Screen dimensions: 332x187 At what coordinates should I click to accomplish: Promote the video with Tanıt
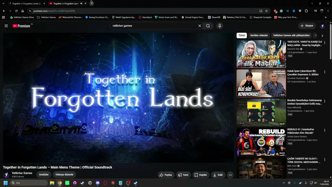pyautogui.click(x=183, y=175)
